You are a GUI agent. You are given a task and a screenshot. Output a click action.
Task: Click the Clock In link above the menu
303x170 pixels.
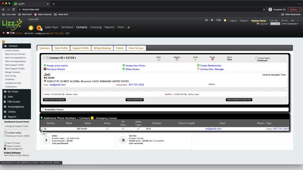(x=33, y=19)
